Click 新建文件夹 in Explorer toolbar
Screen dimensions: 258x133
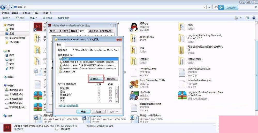63,18
